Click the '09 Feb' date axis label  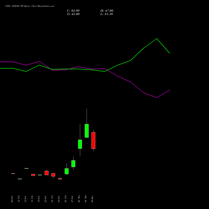[x=12, y=199]
